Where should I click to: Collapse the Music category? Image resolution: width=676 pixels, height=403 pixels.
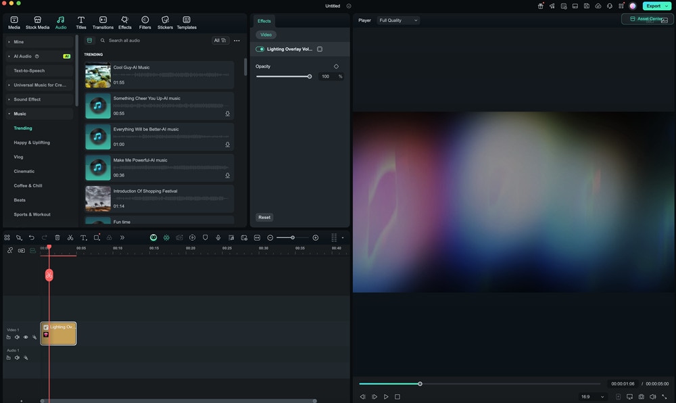[40, 114]
